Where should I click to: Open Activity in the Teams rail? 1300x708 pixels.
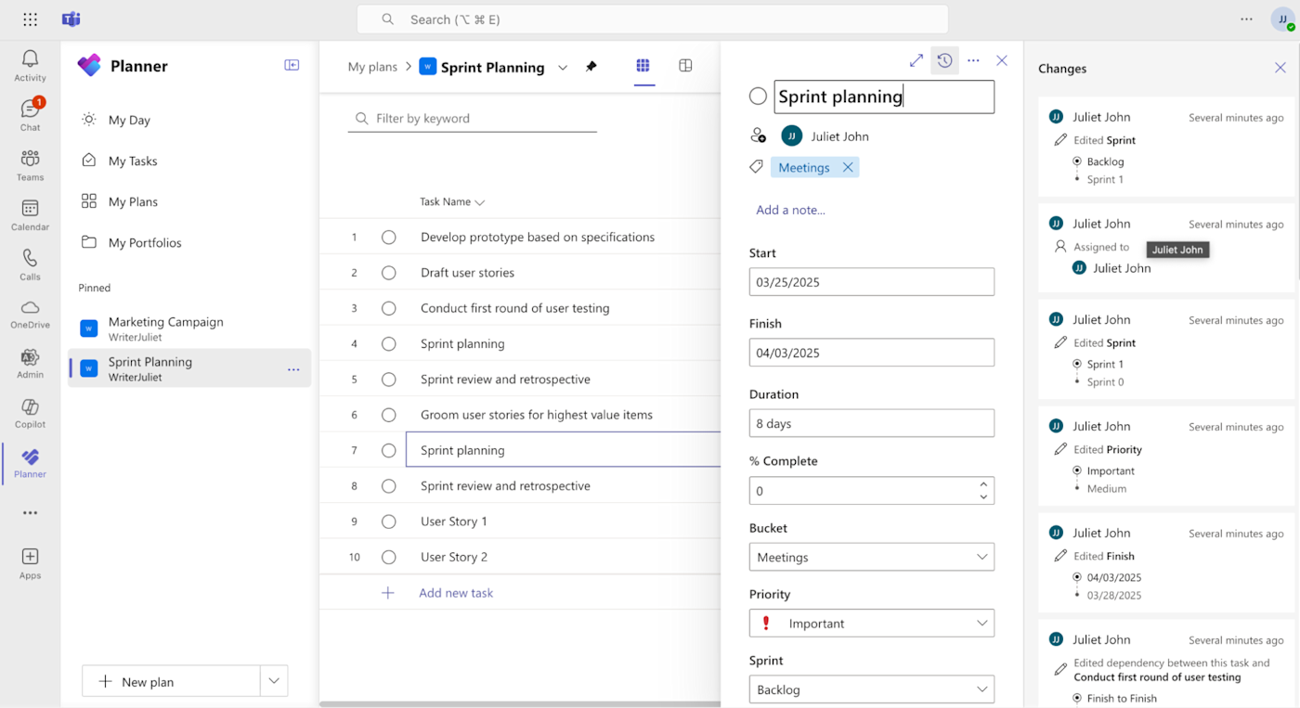pyautogui.click(x=30, y=65)
